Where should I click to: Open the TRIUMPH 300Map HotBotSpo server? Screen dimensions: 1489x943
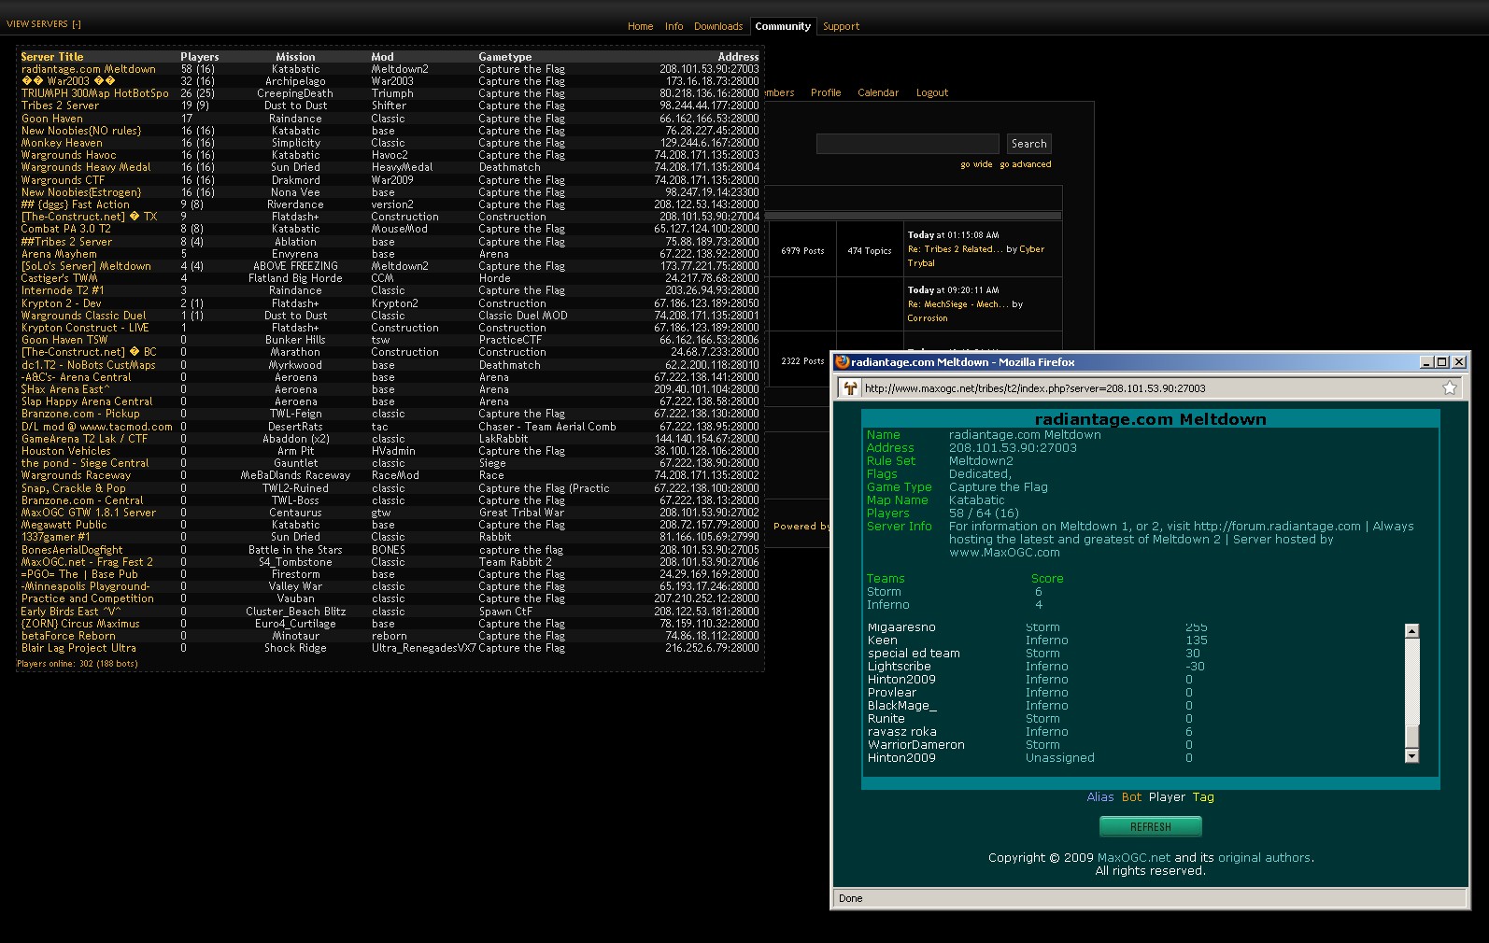tap(95, 93)
